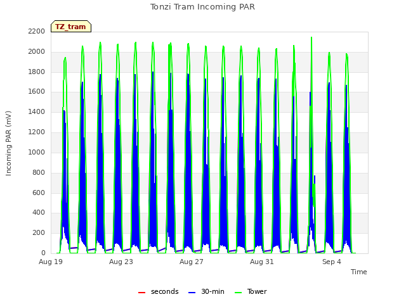Click the 1600 y-axis tick value

coord(37,92)
